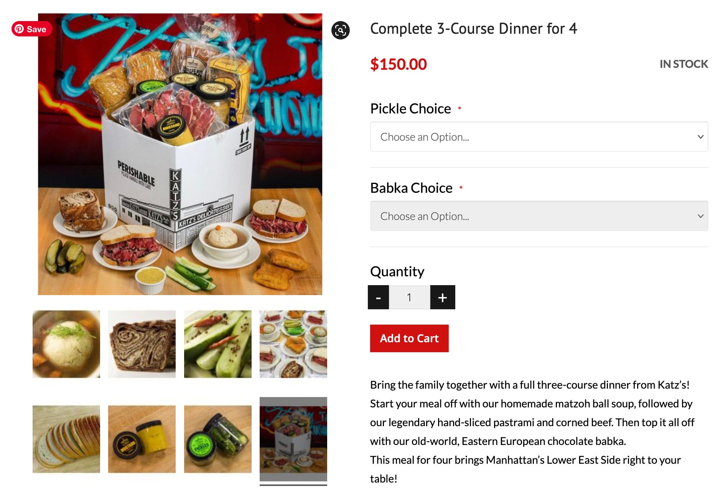This screenshot has width=718, height=499.
Task: Click the Pickle Choice dropdown chevron arrow
Action: point(700,137)
